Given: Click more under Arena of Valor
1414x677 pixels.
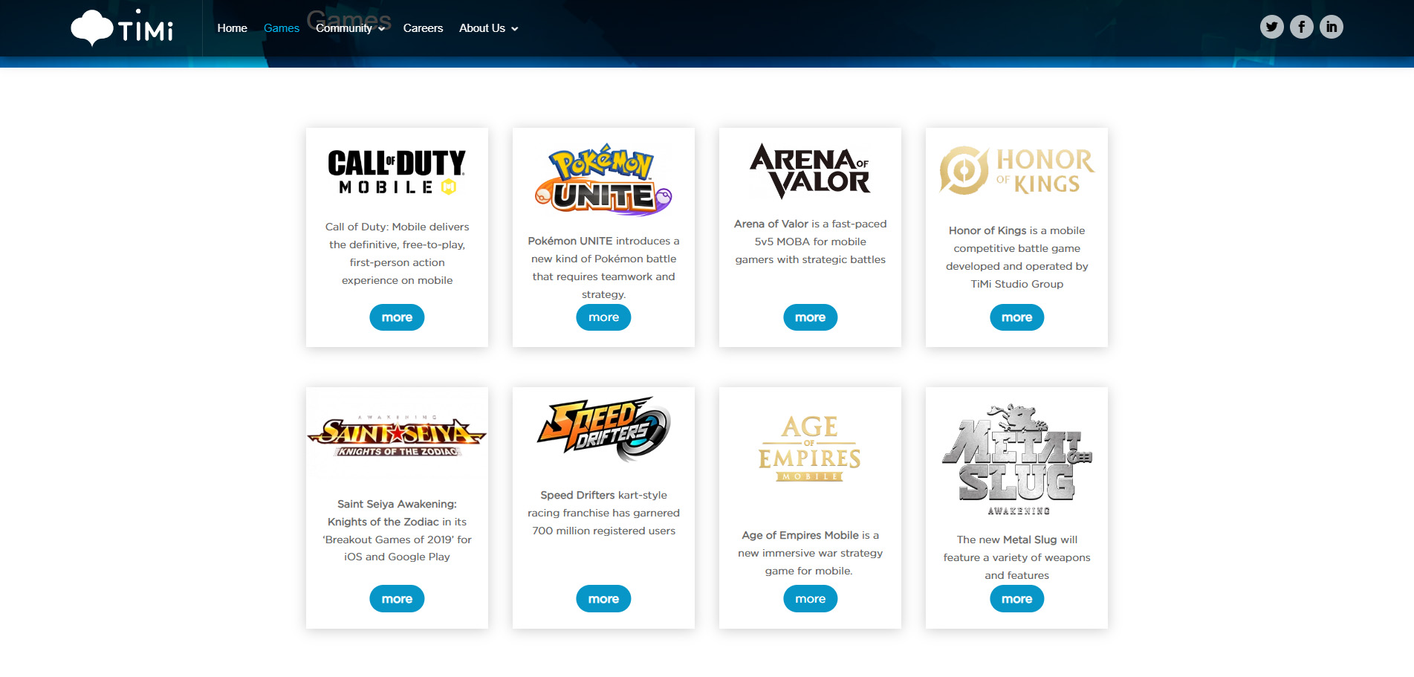Looking at the screenshot, I should tap(810, 317).
